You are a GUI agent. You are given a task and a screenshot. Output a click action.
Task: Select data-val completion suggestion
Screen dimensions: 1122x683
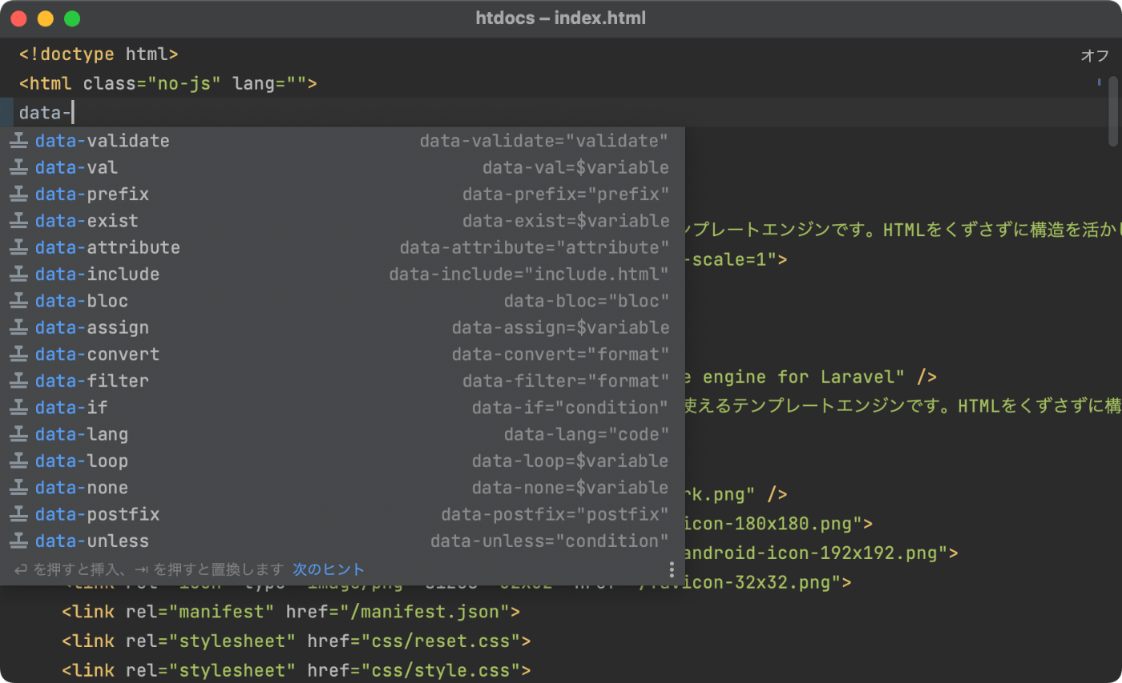(x=342, y=167)
